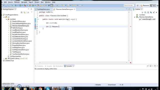Toggle Sort in the Outline toolbar
Screen dimensions: 160x90
(148, 12)
